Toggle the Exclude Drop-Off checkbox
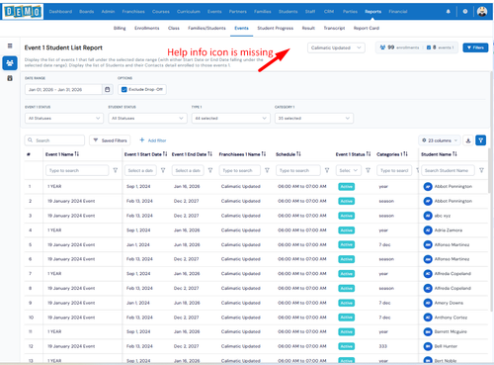The width and height of the screenshot is (494, 365). [124, 89]
